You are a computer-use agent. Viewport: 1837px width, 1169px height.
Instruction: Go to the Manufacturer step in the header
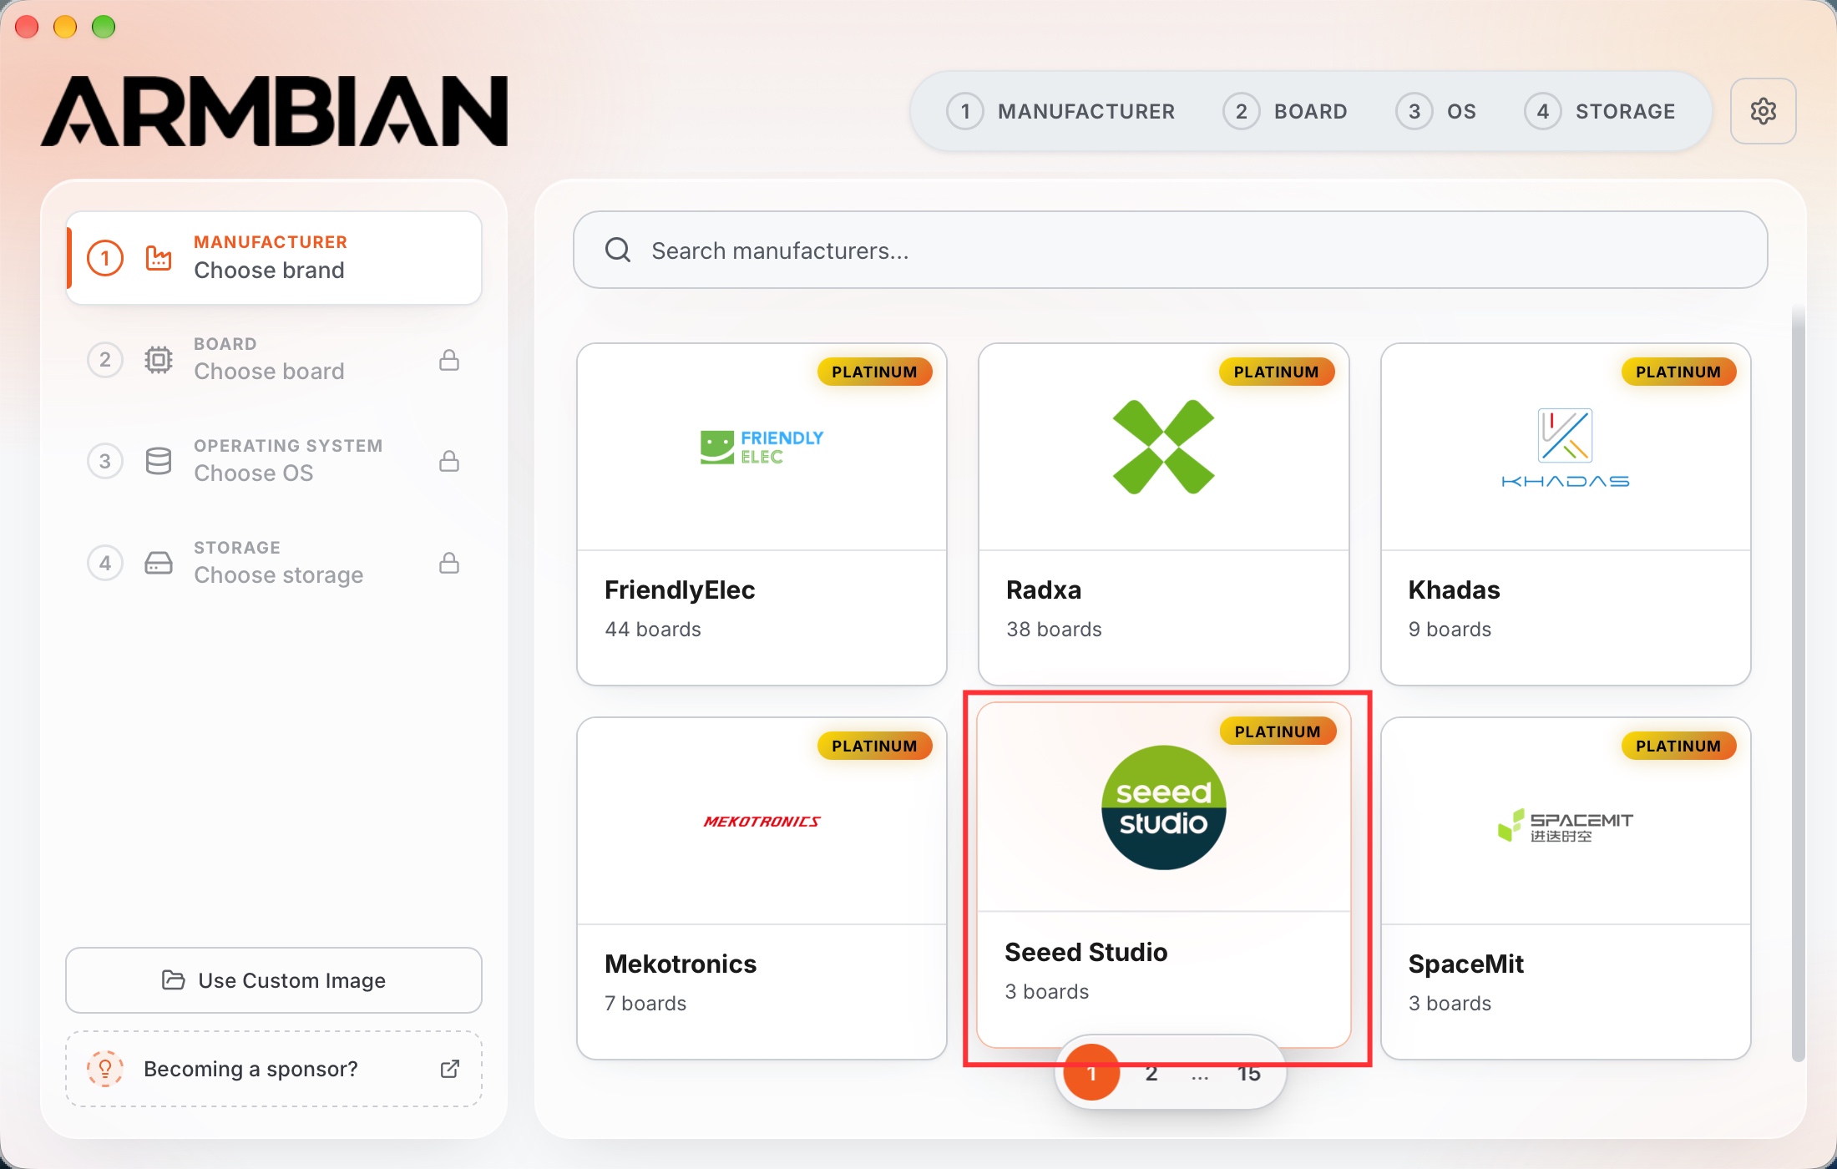point(1060,111)
